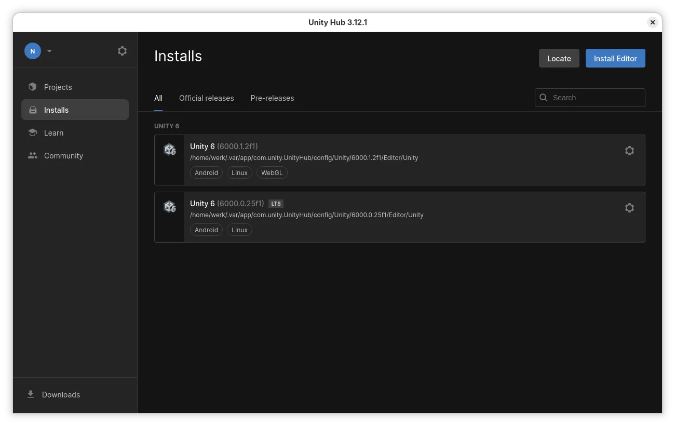Go to the Learn section

click(x=53, y=133)
